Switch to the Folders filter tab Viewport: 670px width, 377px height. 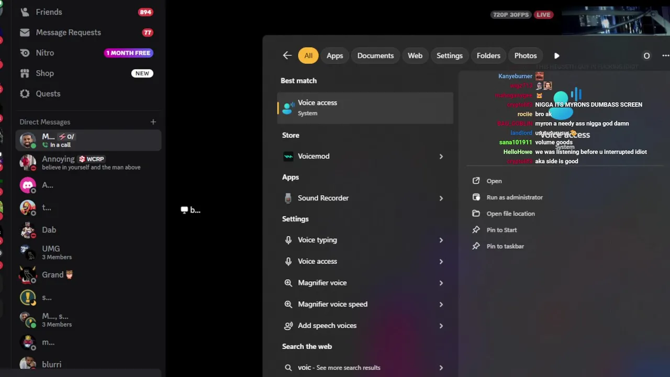tap(488, 56)
